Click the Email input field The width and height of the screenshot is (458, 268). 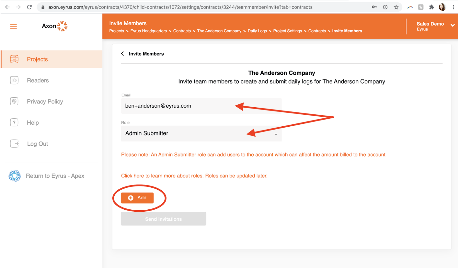[x=201, y=106]
